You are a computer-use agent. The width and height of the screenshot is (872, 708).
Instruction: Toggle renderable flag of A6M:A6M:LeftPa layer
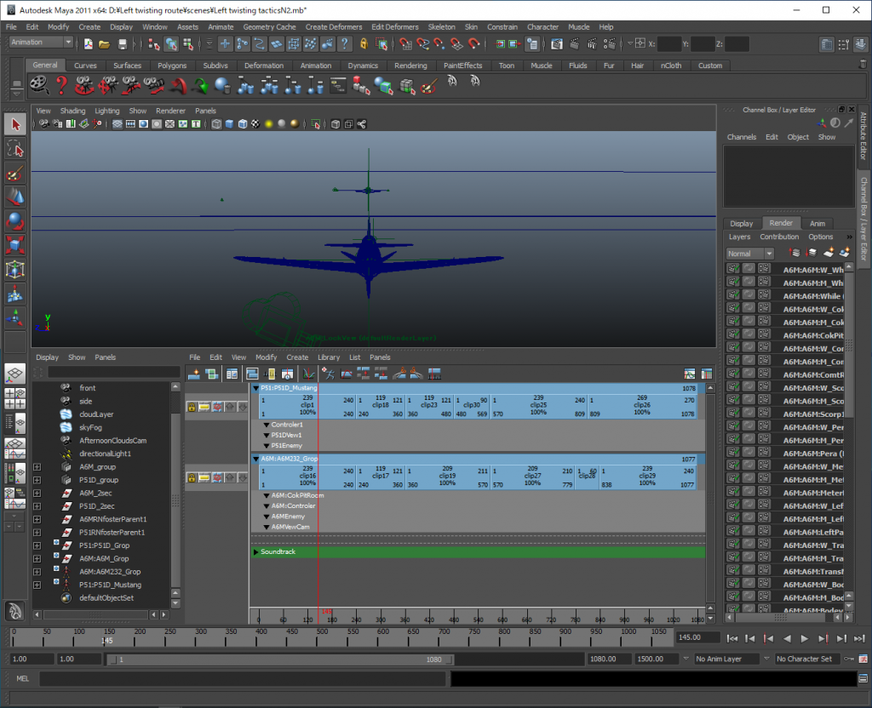click(x=733, y=531)
